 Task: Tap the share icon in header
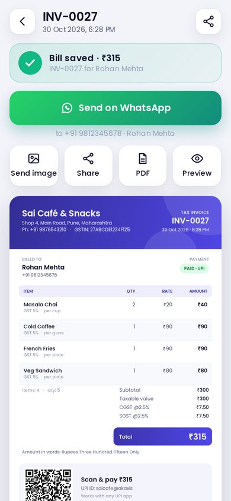(x=208, y=21)
